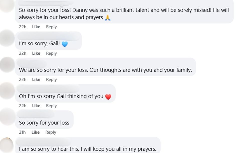This screenshot has height=153, width=245.
Task: Click the blue heart emoji
Action: [x=65, y=44]
